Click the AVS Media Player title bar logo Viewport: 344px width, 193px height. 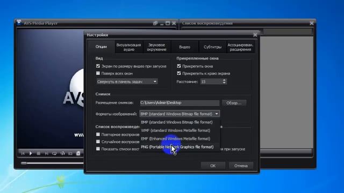19,23
